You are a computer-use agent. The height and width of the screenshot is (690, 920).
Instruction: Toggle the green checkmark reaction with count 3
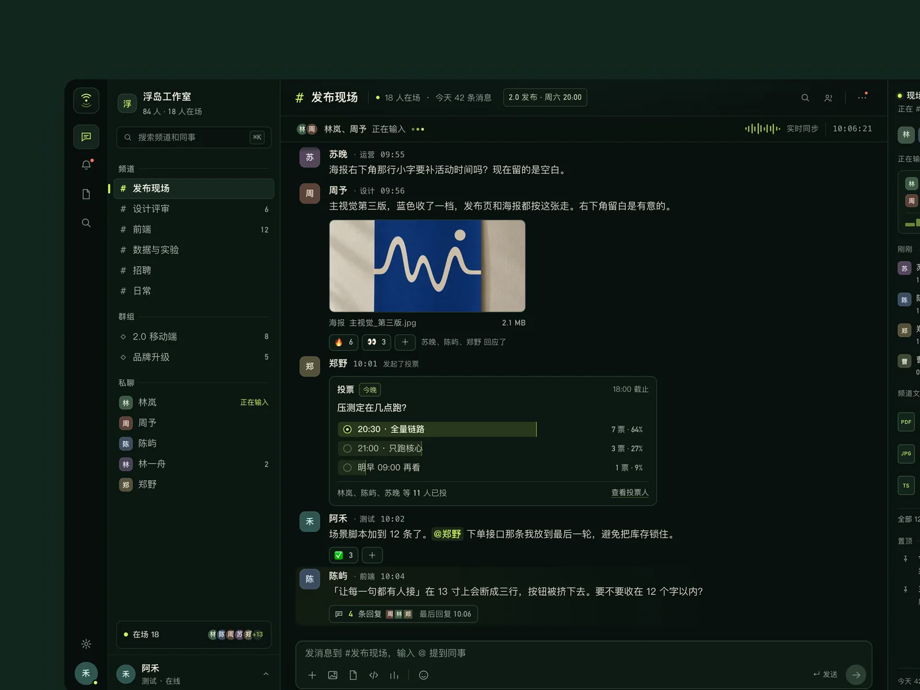pyautogui.click(x=344, y=555)
